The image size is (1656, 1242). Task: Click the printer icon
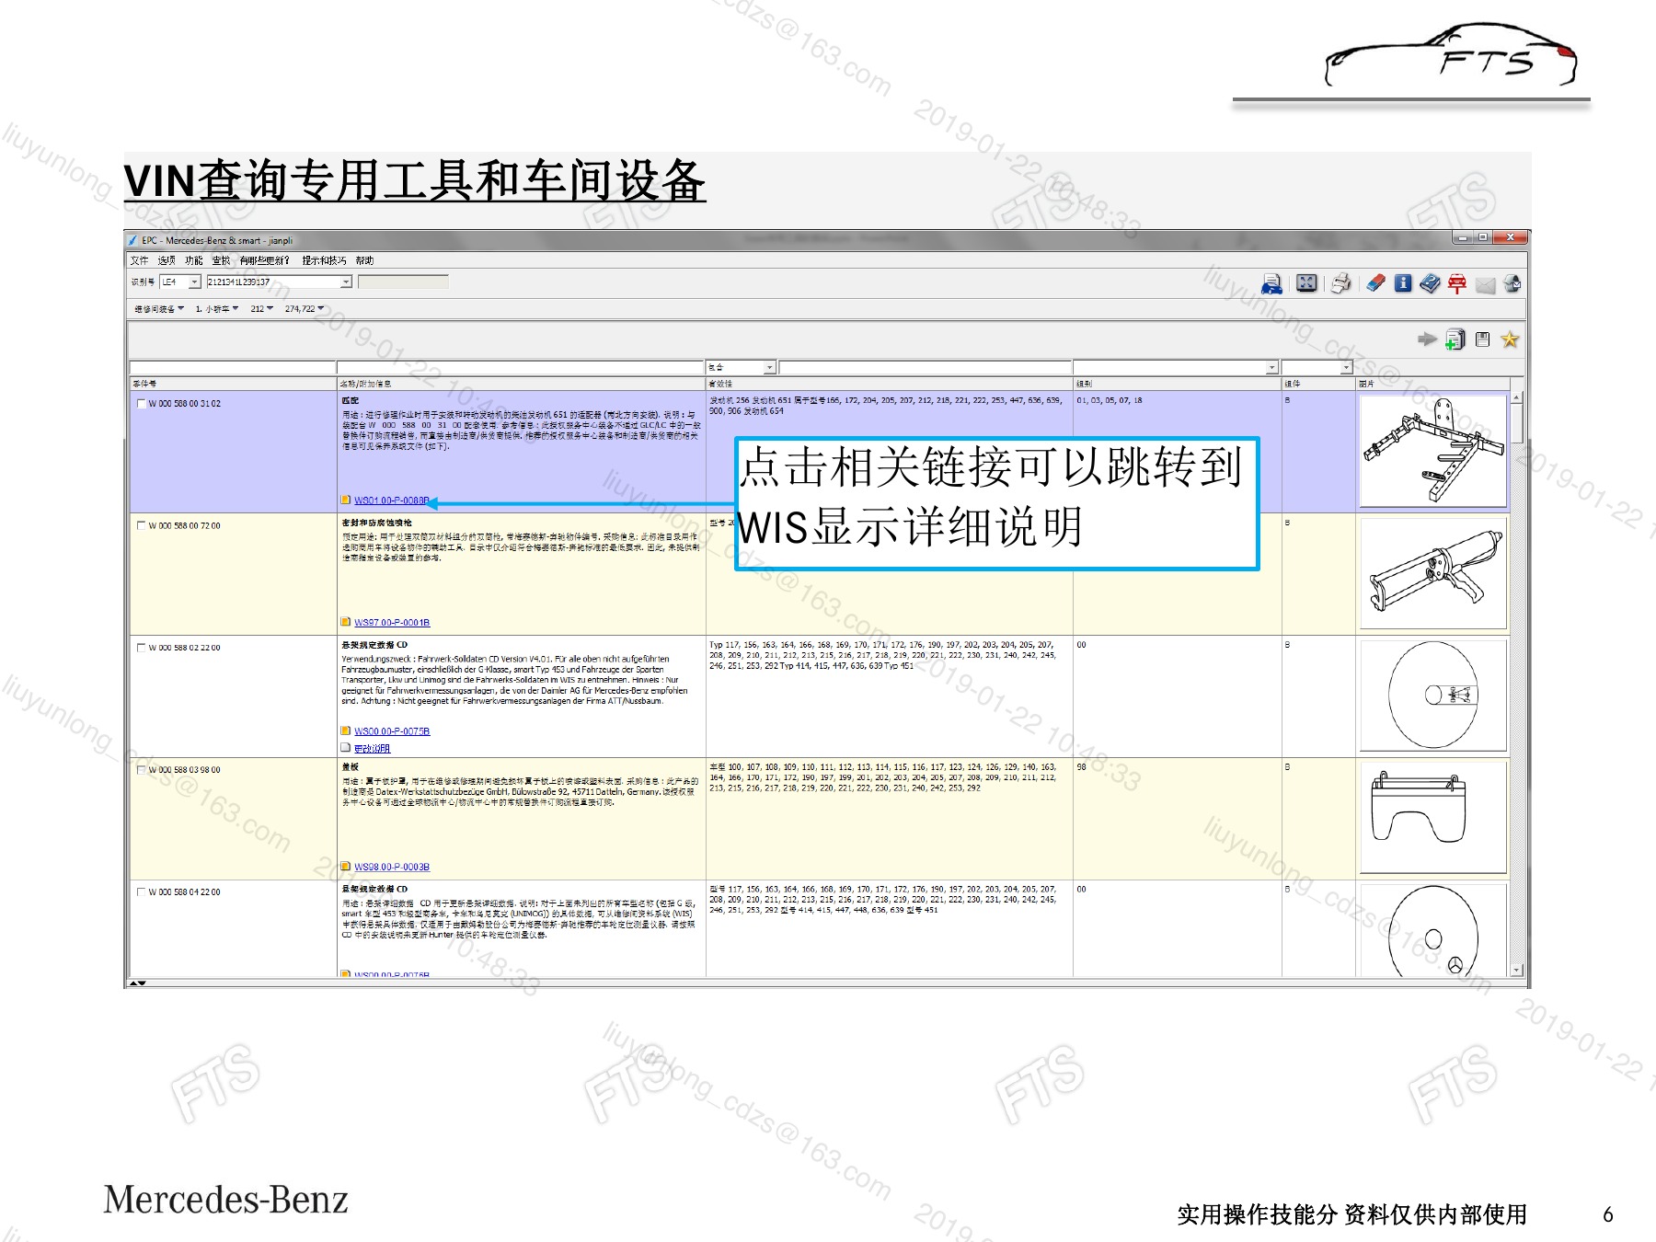pos(1341,283)
